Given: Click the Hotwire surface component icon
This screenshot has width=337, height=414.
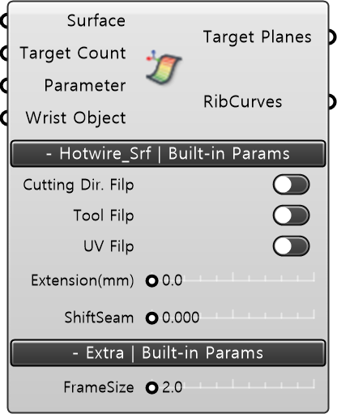Looking at the screenshot, I should tap(164, 67).
